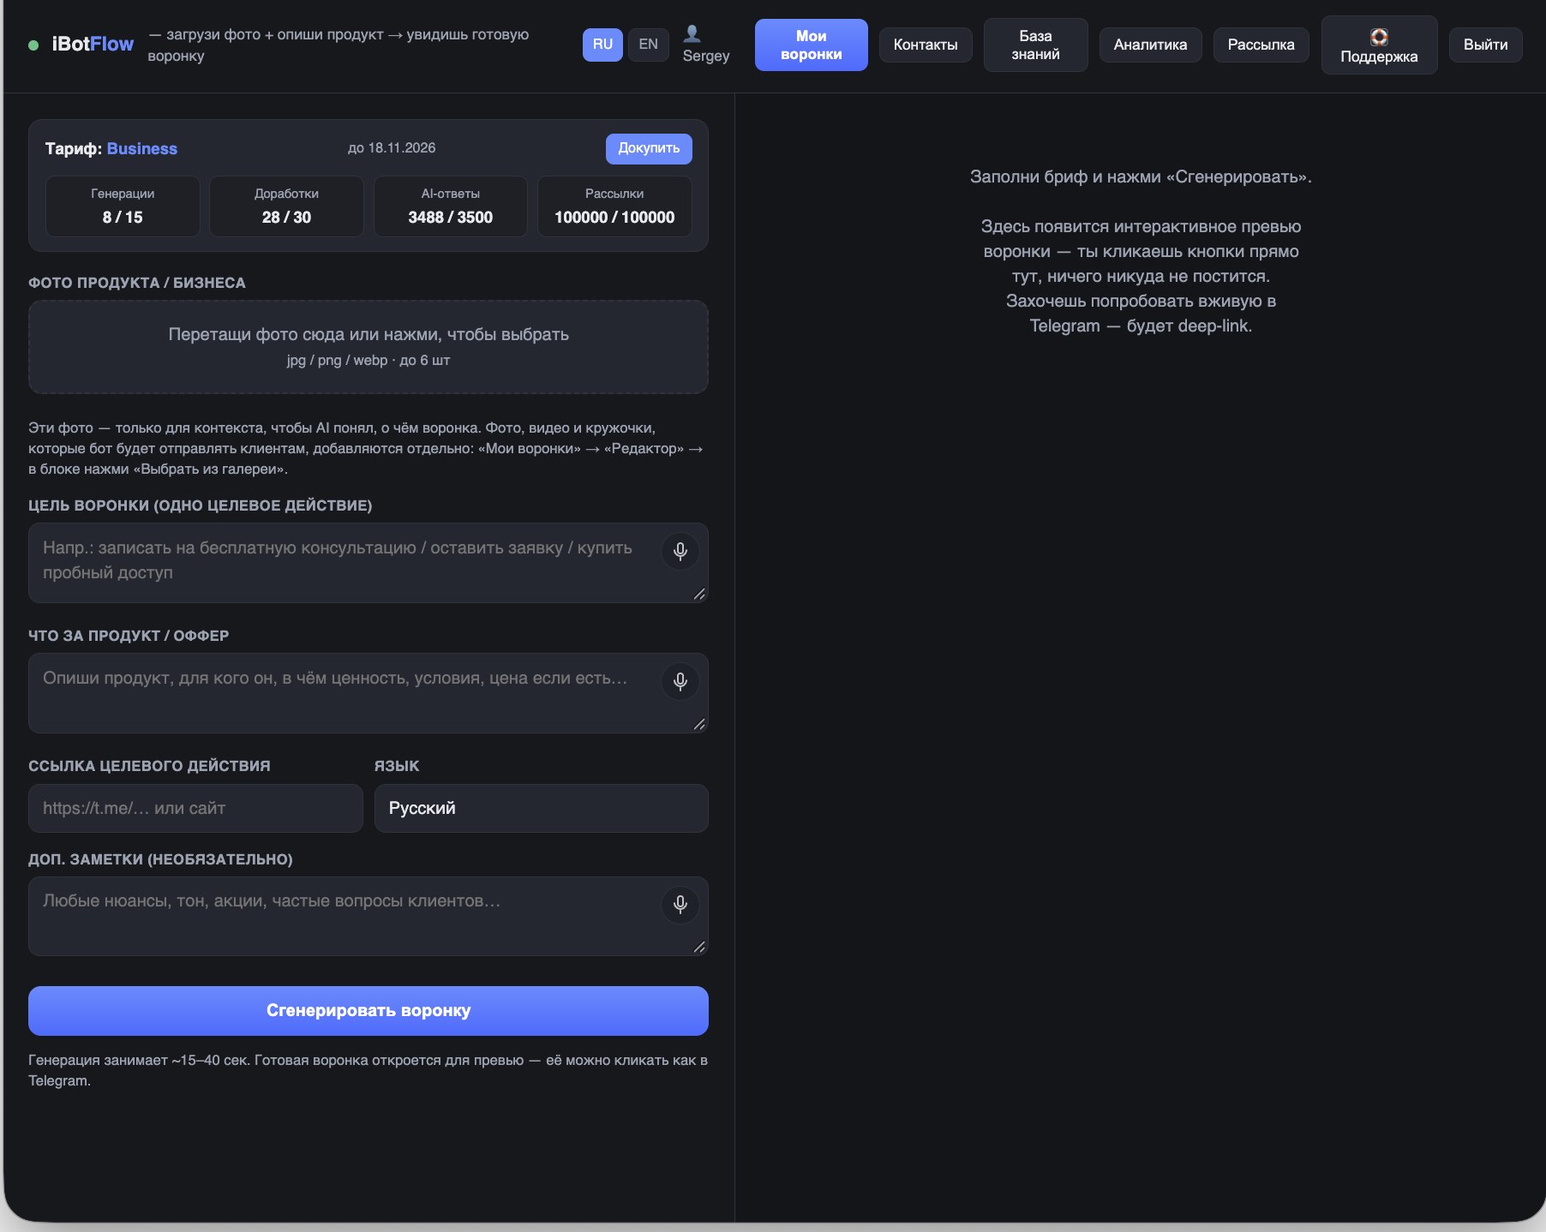This screenshot has width=1546, height=1232.
Task: Click the «Заполни бриф и нажми» preview text
Action: tap(1141, 176)
